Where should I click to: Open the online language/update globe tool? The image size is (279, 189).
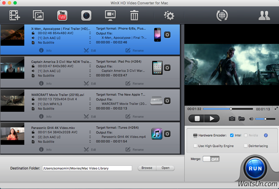click(x=222, y=15)
